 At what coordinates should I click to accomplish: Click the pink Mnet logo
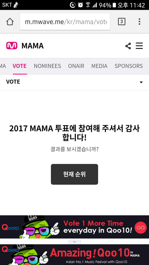pyautogui.click(x=12, y=46)
